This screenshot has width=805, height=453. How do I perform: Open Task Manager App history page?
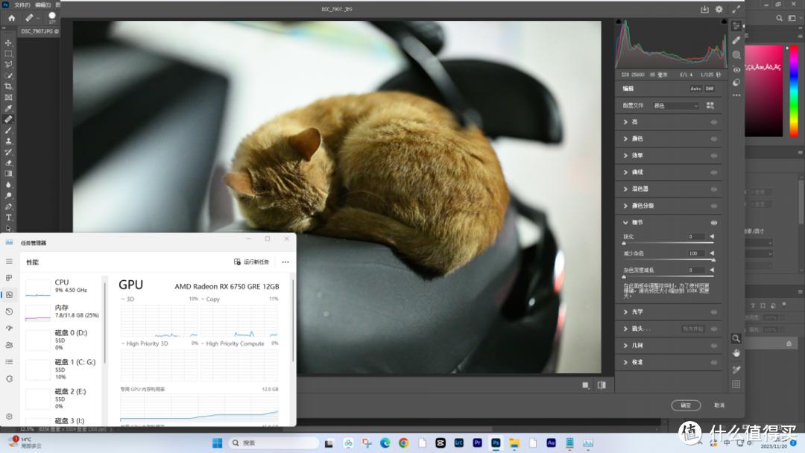click(9, 311)
